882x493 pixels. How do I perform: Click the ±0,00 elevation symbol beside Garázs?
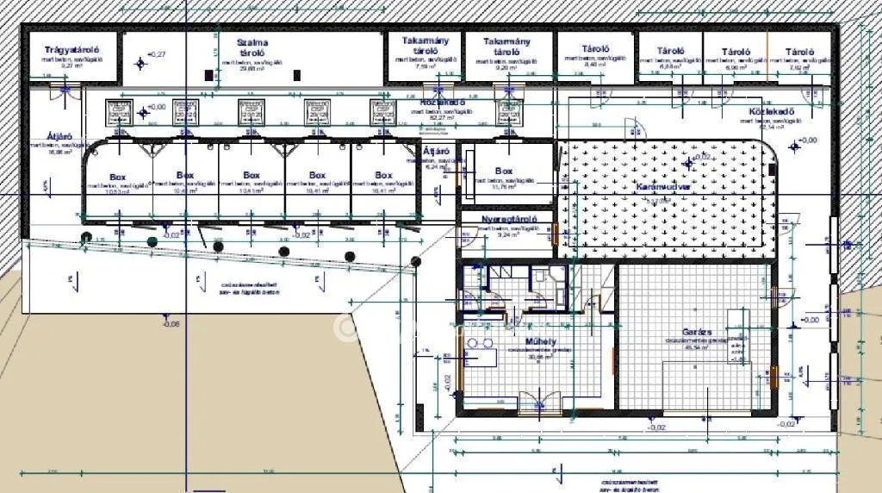(793, 325)
